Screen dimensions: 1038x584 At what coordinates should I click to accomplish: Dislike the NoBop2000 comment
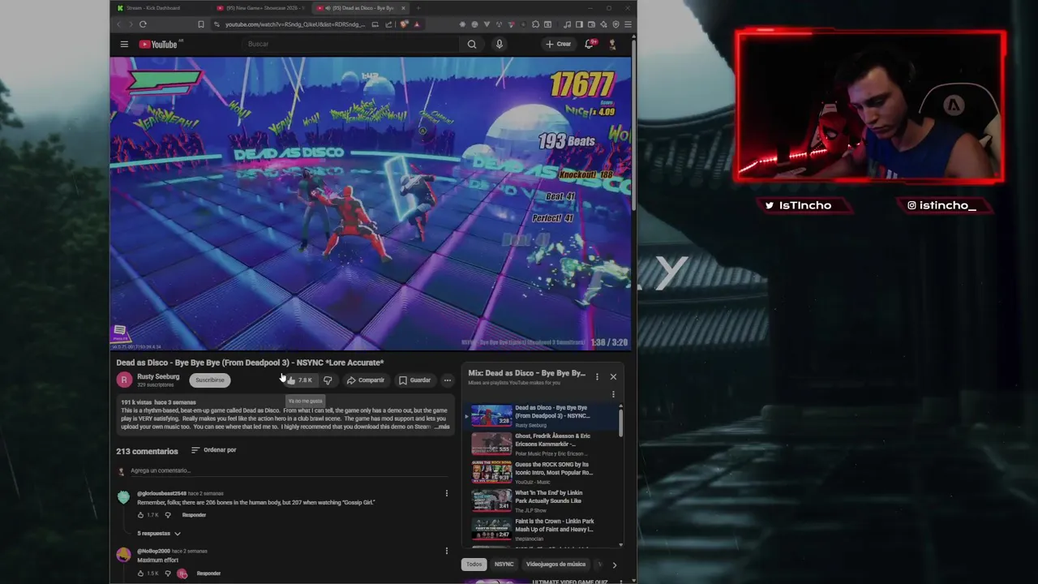coord(168,573)
